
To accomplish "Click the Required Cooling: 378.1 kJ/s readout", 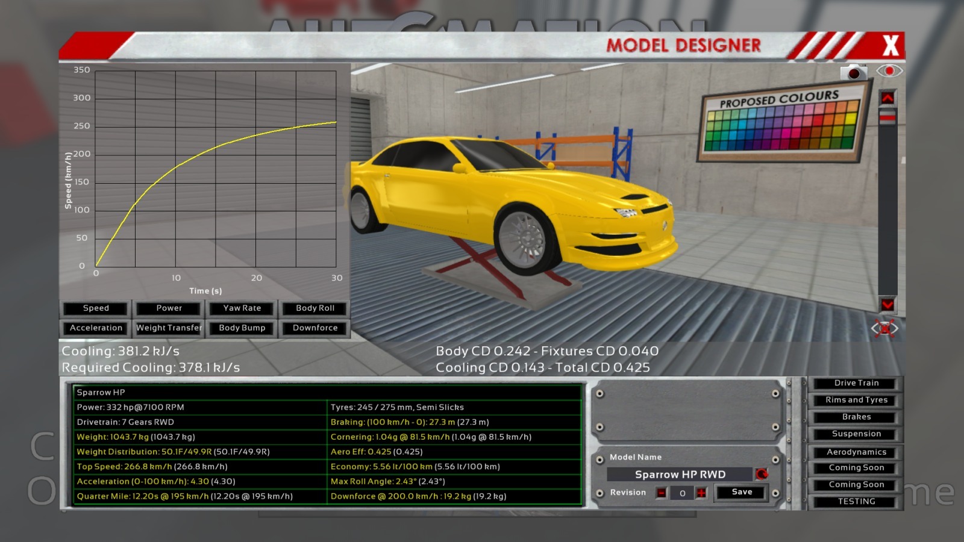I will pyautogui.click(x=151, y=367).
